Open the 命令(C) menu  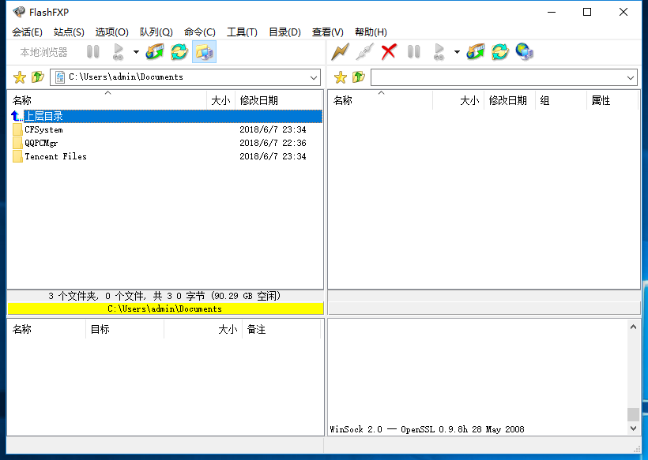(x=200, y=32)
